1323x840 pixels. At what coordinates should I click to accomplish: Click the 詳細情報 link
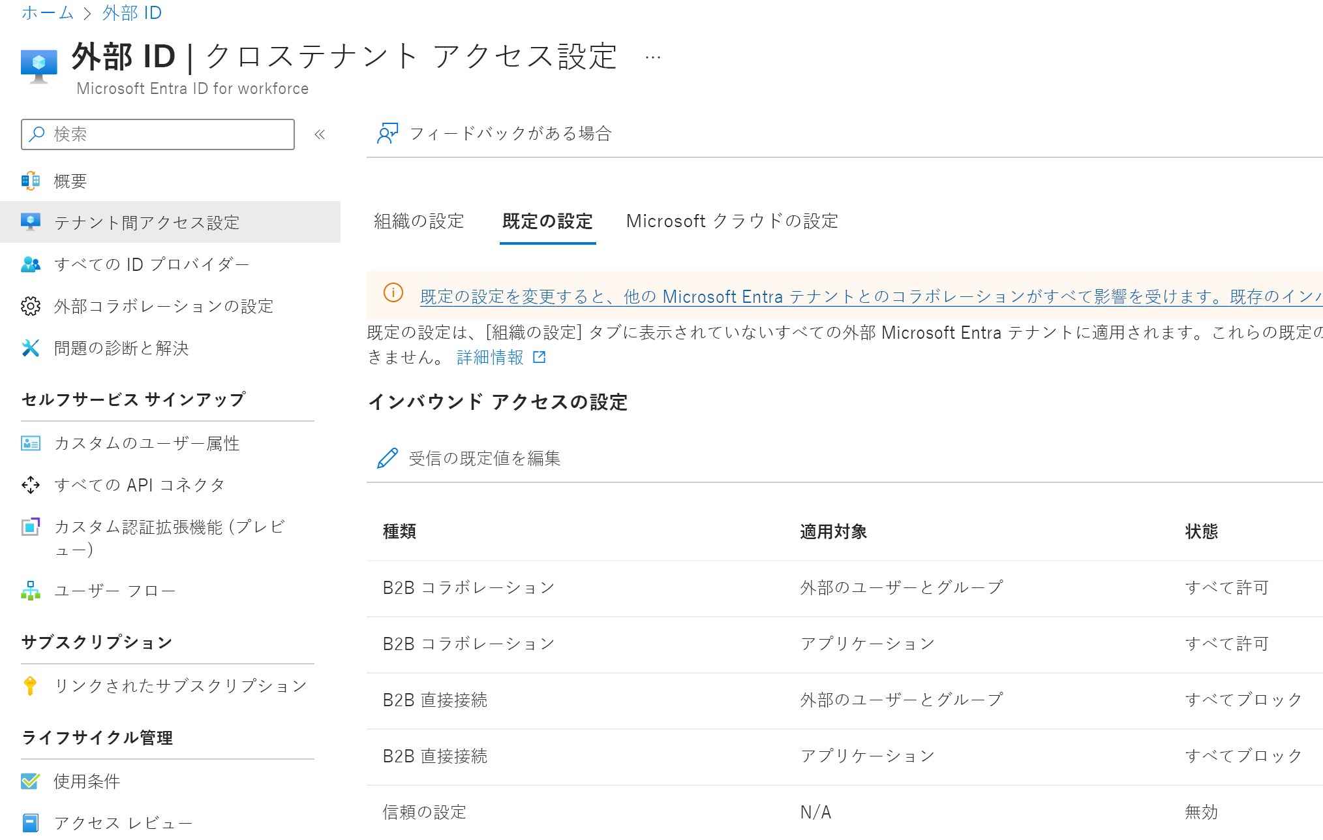coord(490,358)
